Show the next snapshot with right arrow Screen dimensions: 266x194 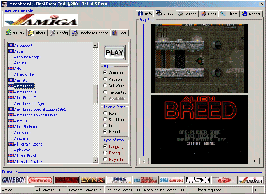tap(255, 161)
